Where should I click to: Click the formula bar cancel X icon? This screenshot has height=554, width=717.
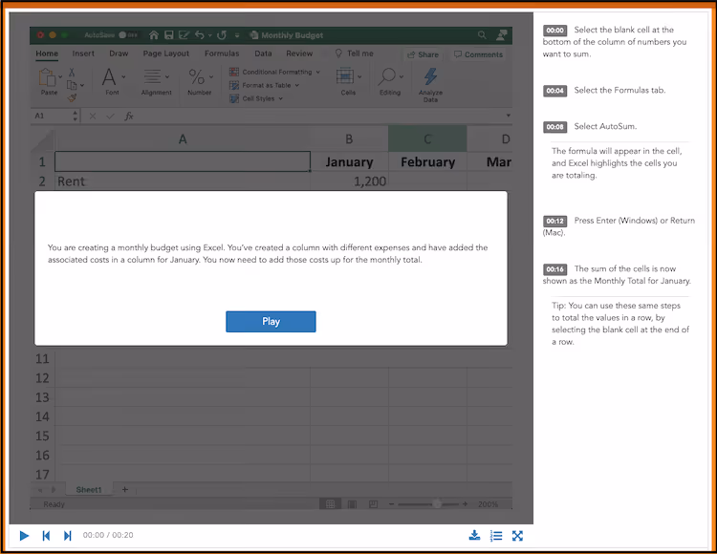tap(93, 116)
